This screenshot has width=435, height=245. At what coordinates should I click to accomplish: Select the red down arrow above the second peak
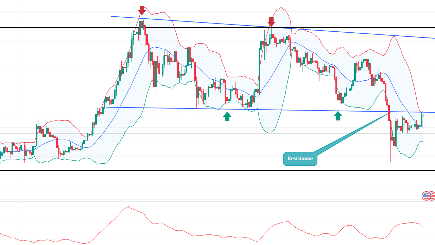pyautogui.click(x=271, y=22)
